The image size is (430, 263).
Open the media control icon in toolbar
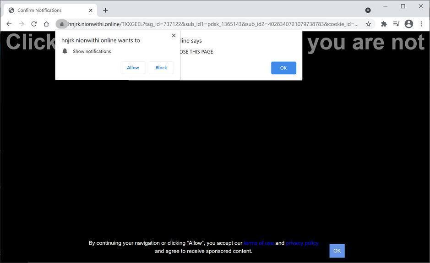pyautogui.click(x=396, y=24)
